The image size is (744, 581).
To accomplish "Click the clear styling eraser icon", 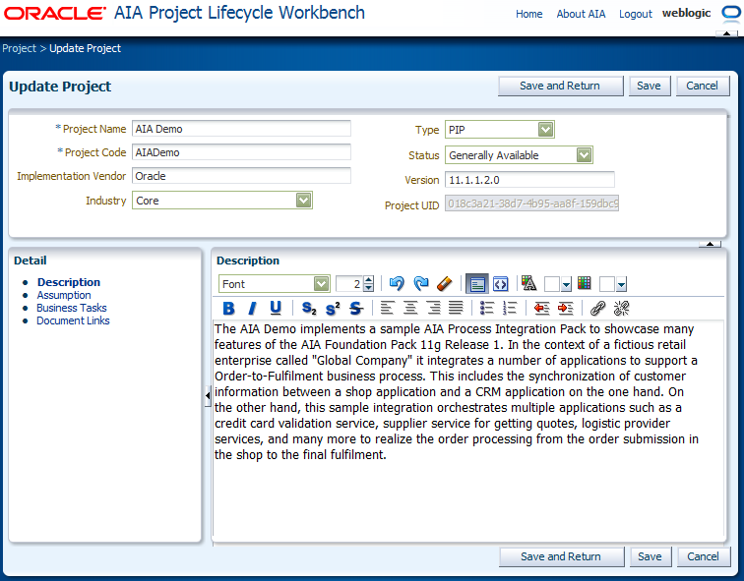I will coord(444,284).
